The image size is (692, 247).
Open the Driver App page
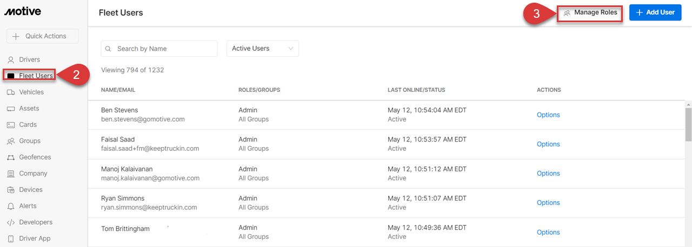tap(35, 238)
